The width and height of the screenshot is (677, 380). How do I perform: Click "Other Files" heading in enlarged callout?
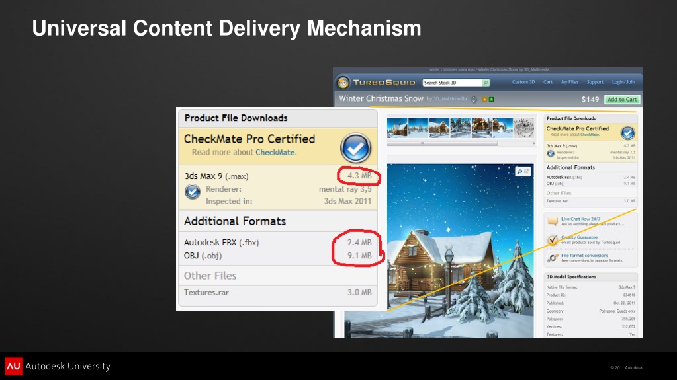210,276
